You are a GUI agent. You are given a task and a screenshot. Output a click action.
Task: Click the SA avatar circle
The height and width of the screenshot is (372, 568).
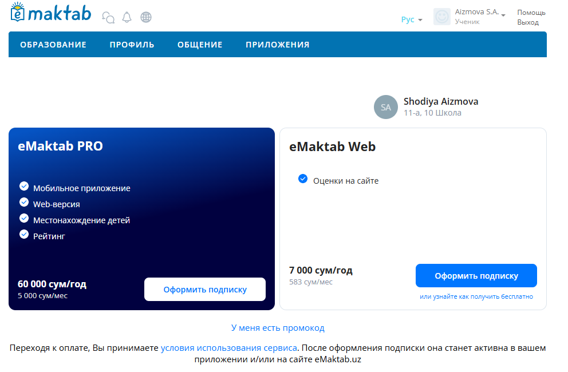click(386, 107)
